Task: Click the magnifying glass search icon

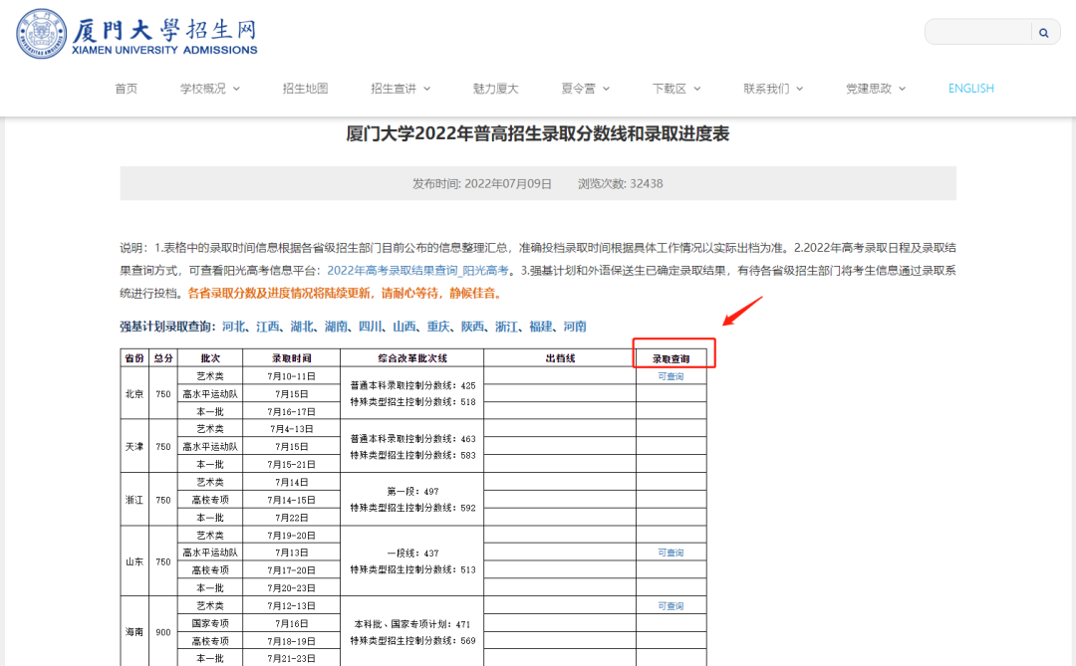Action: pos(1043,33)
